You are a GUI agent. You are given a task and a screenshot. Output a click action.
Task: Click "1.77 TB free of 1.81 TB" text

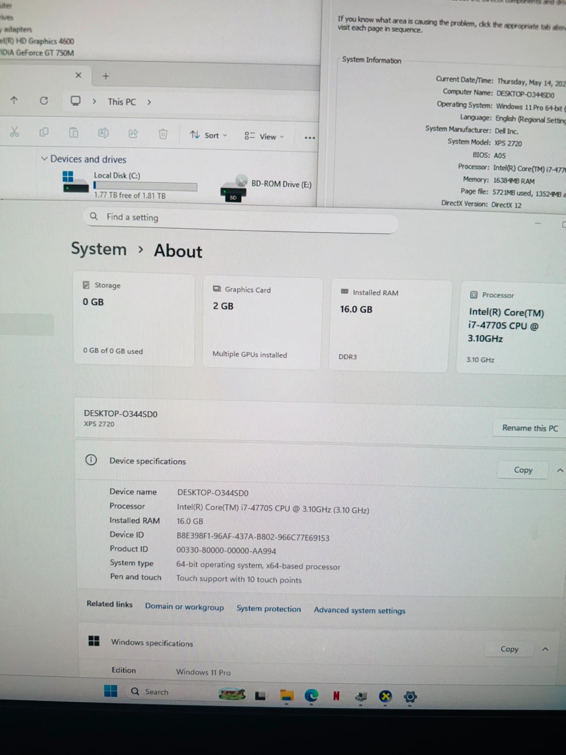click(129, 196)
